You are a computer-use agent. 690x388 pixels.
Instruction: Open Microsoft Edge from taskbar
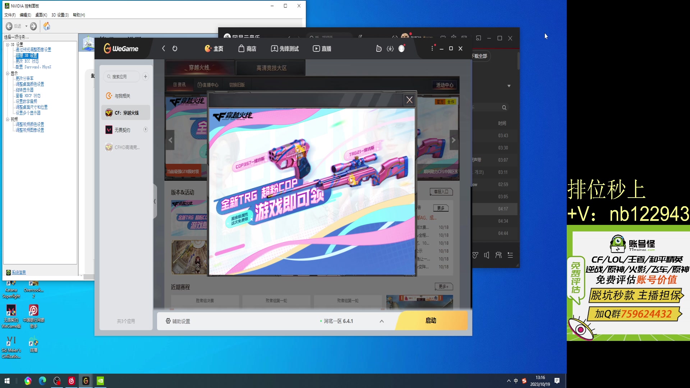pos(42,381)
